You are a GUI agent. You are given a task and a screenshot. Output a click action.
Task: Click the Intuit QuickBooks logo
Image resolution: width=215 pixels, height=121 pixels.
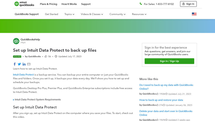(x=24, y=4)
